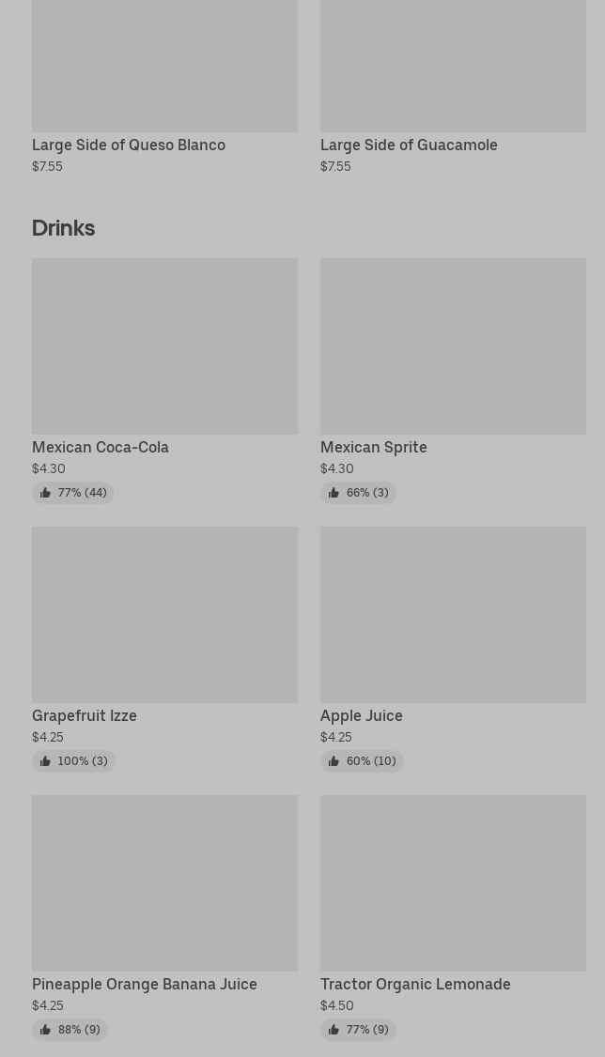
Task: Click the Large Side of Queso Blanco title
Action: [x=129, y=146]
